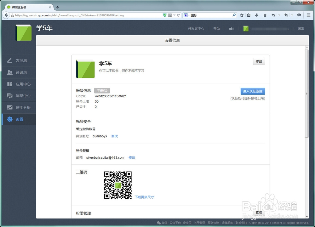Image resolution: width=315 pixels, height=227 pixels.
Task: Close the 微信企业号 tab
Action: pos(50,7)
